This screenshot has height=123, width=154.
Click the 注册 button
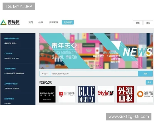point(148,23)
